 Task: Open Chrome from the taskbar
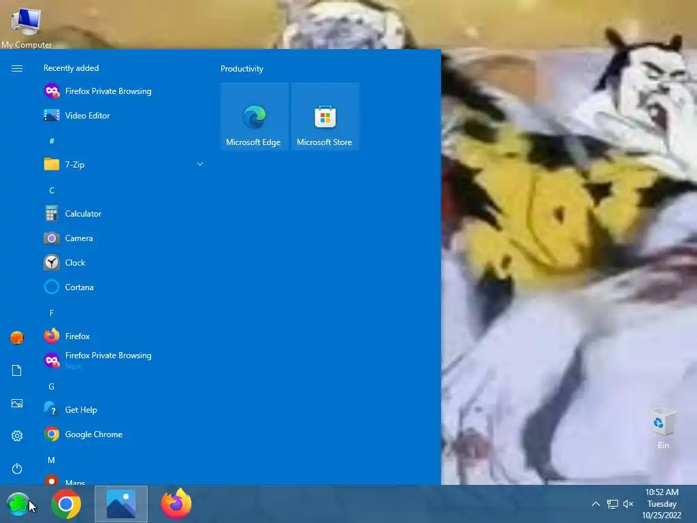pos(66,504)
